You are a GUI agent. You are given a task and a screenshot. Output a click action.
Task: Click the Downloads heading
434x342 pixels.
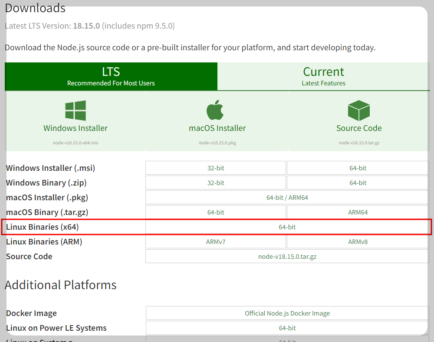point(35,8)
